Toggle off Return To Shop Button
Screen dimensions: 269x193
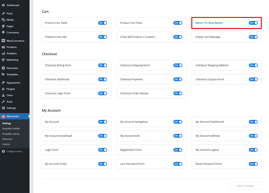point(253,23)
